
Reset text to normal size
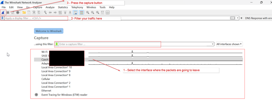[x=98, y=12]
